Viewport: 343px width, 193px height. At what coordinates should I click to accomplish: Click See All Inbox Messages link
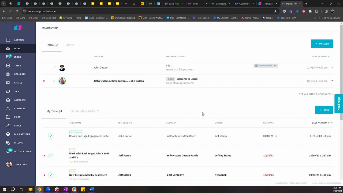click(x=316, y=94)
